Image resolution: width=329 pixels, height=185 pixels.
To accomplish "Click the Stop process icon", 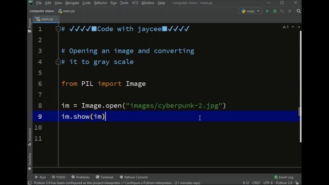I will click(290, 11).
